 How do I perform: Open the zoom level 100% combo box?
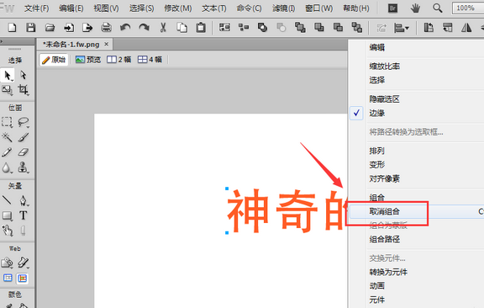click(x=468, y=8)
